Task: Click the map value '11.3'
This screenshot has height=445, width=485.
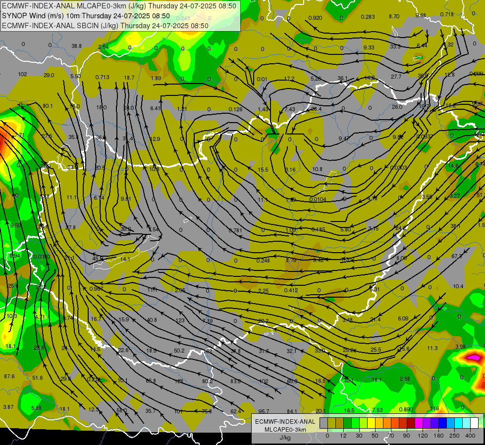Action: [x=432, y=348]
